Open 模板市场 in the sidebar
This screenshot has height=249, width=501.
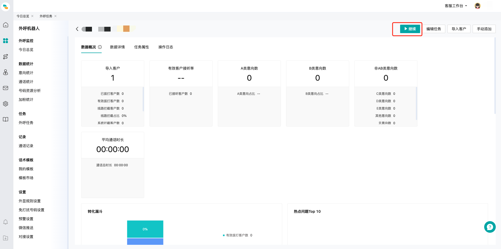(x=26, y=178)
